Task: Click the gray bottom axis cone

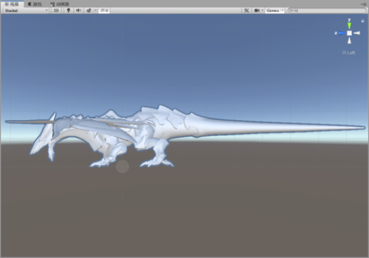Action: coord(349,40)
